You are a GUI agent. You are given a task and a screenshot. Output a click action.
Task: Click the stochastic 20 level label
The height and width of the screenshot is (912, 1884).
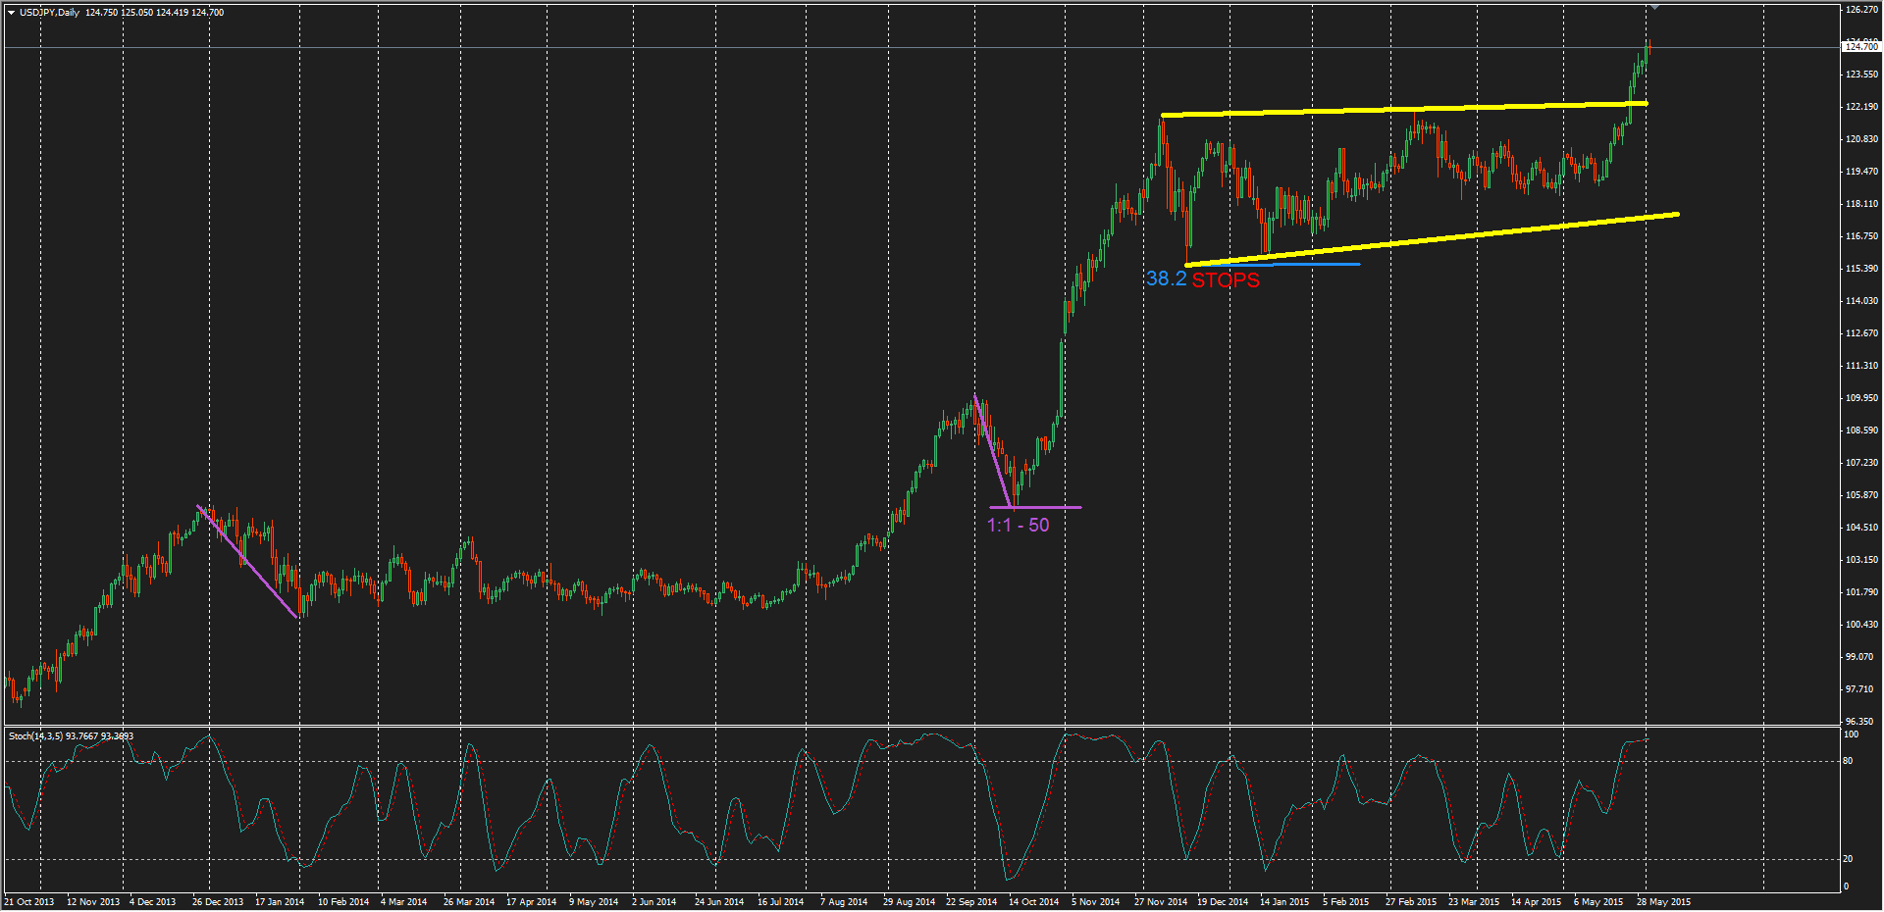(1848, 859)
